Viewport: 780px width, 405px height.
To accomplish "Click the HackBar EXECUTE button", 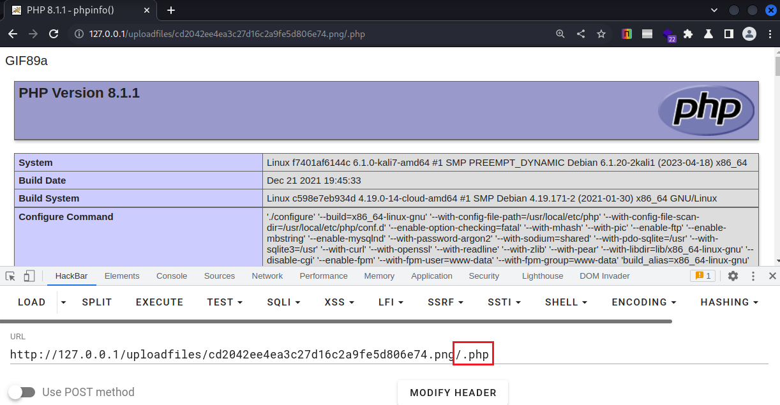I will click(160, 302).
